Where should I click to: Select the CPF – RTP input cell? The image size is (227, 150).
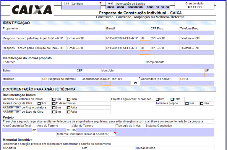165,43
